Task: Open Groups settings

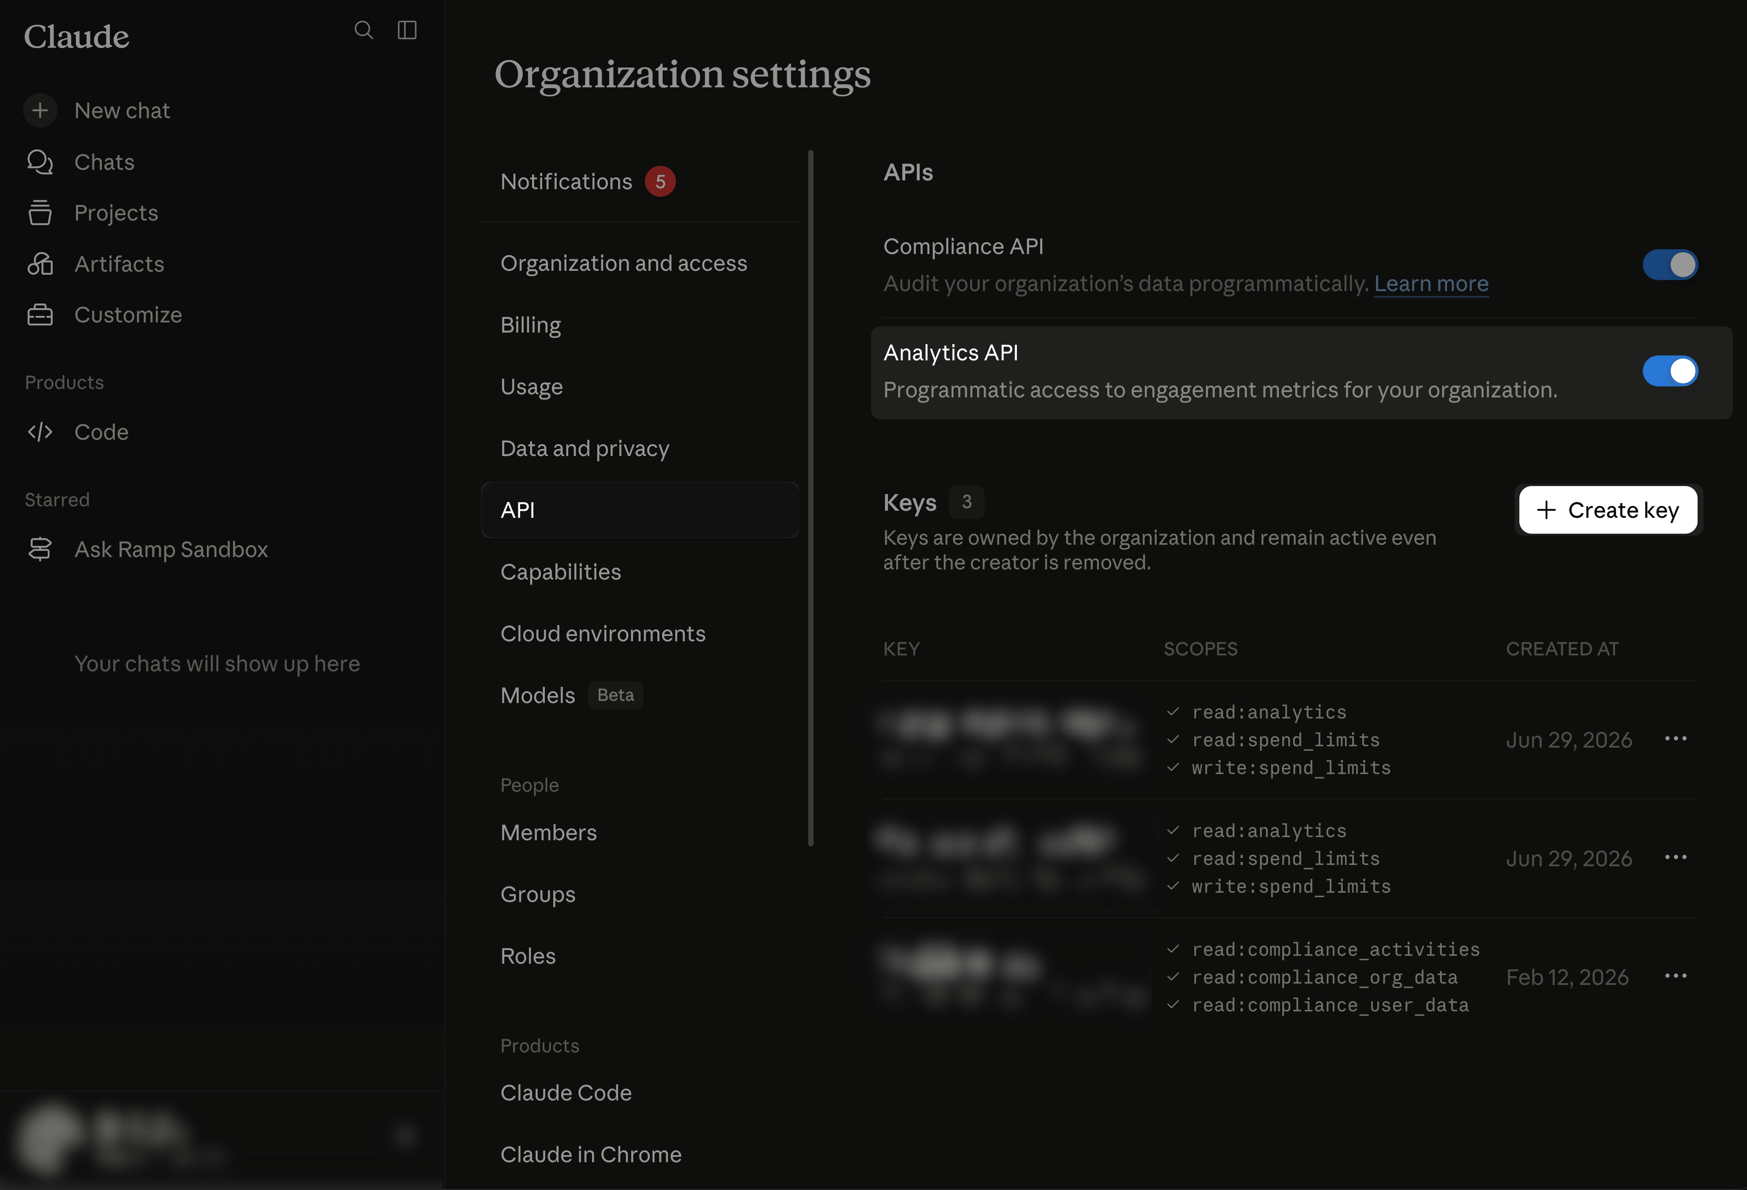Action: 641,894
